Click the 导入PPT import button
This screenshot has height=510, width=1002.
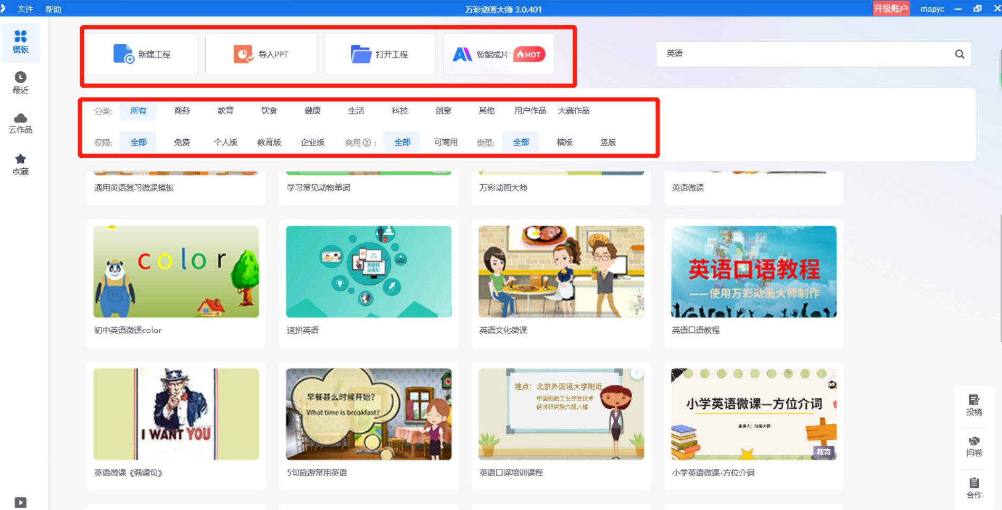point(261,54)
